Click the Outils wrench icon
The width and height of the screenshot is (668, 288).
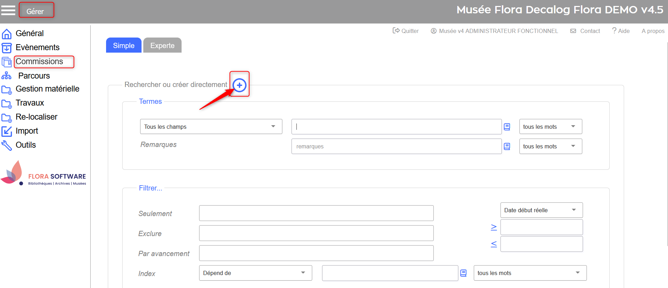click(7, 145)
